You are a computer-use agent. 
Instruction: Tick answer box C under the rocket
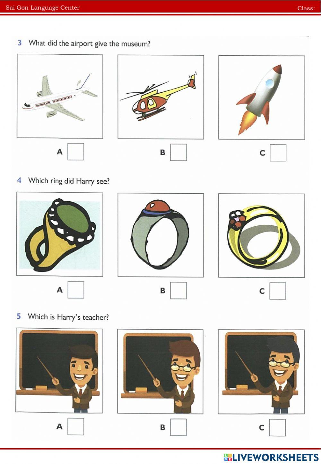[x=278, y=153]
